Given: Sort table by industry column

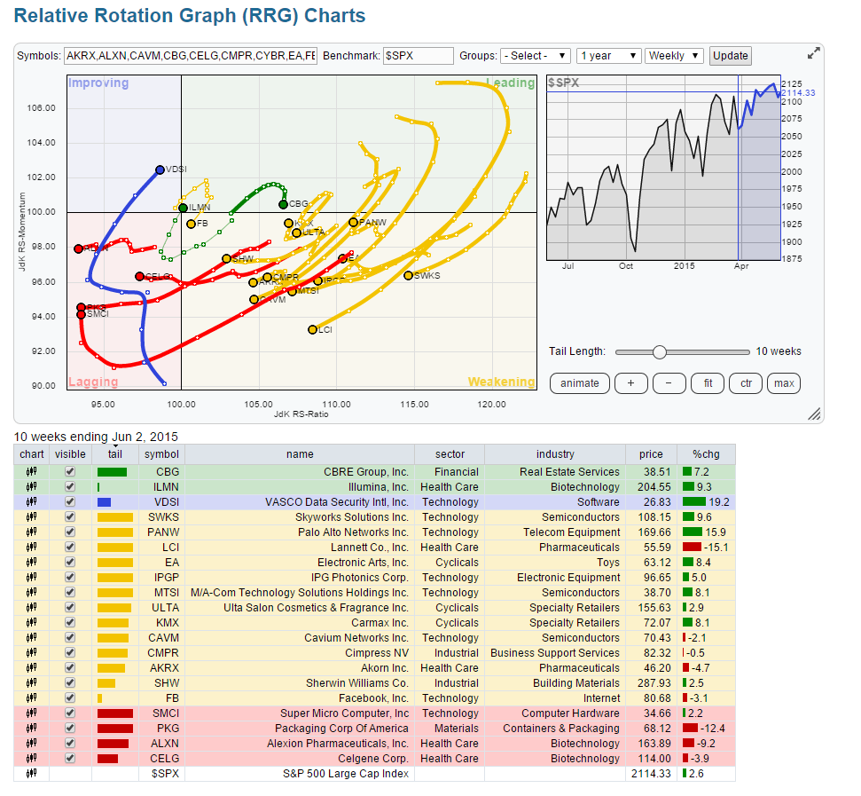Looking at the screenshot, I should pos(555,454).
